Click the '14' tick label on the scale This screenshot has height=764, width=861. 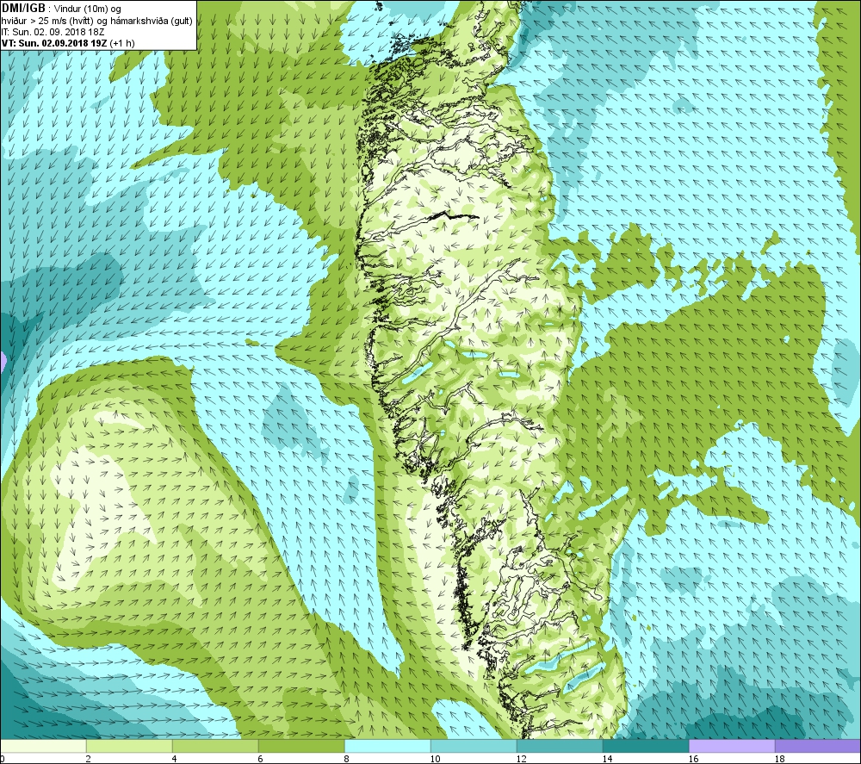[x=607, y=759]
